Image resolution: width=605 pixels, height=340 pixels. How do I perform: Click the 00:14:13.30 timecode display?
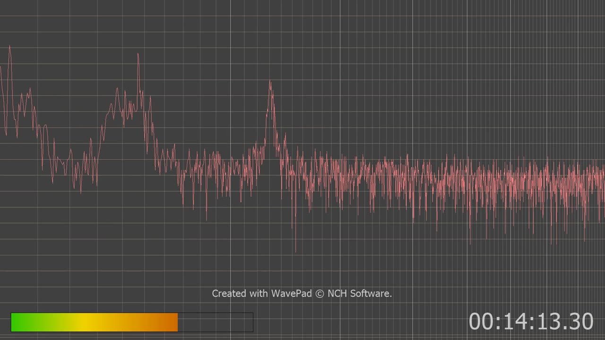coord(531,322)
